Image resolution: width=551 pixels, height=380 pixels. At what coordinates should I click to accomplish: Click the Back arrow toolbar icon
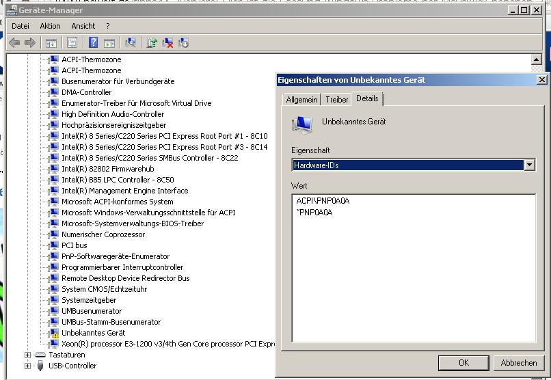point(14,43)
